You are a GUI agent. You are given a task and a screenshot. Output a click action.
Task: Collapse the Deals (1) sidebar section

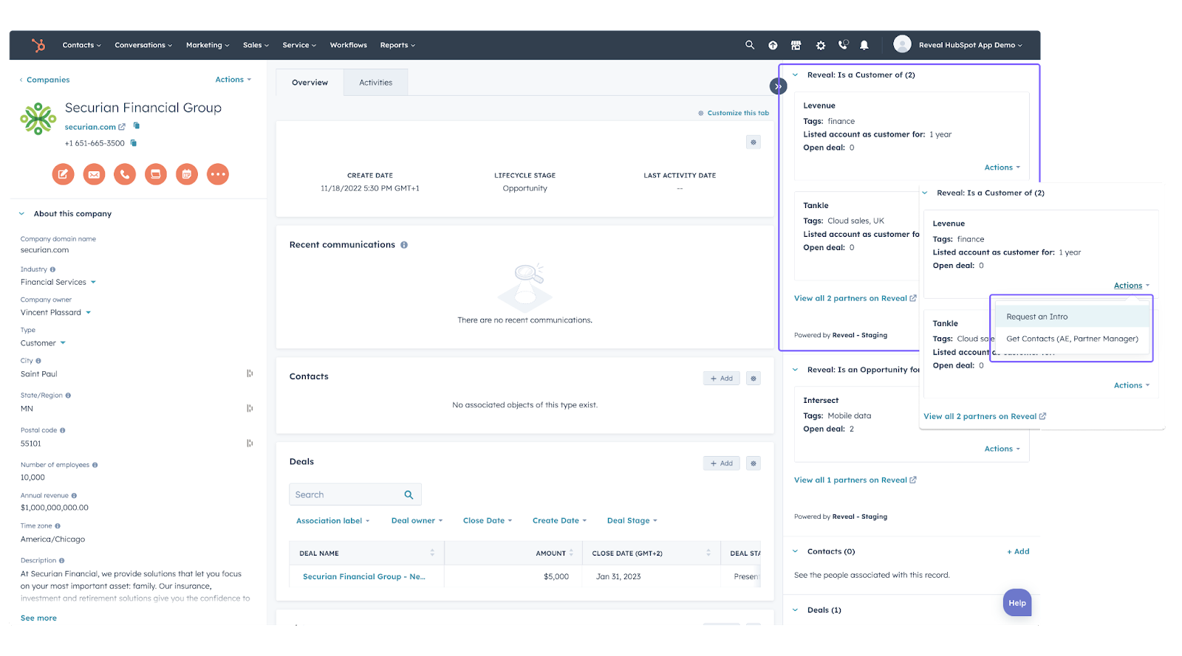pyautogui.click(x=796, y=610)
